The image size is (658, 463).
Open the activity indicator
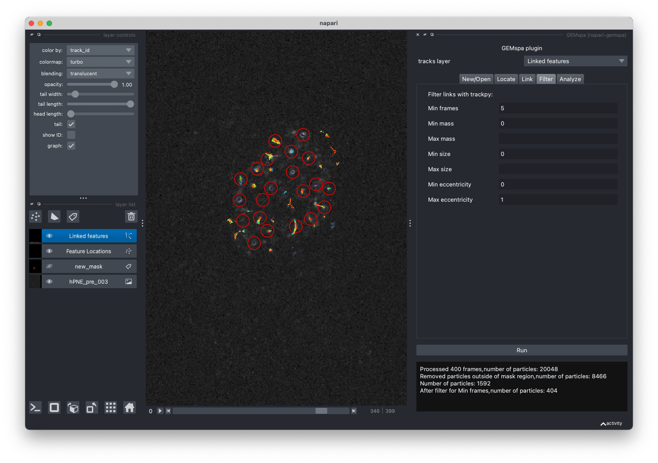(x=611, y=424)
